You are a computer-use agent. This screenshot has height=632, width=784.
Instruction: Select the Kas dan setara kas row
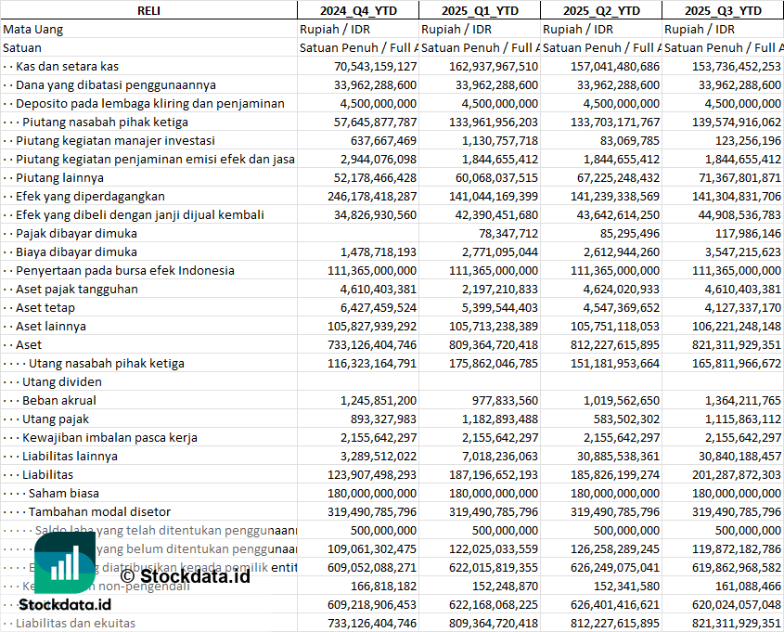(x=67, y=66)
